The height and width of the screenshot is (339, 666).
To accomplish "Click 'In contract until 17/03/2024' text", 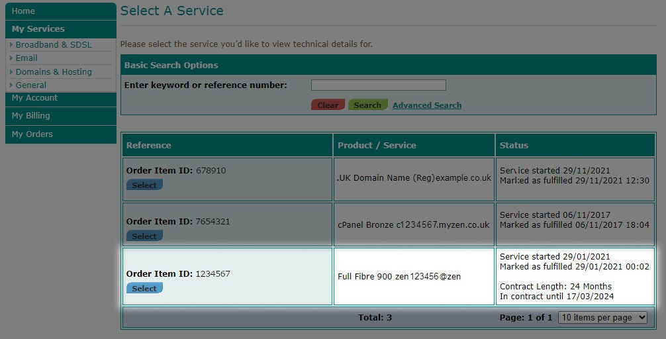I will [x=557, y=297].
